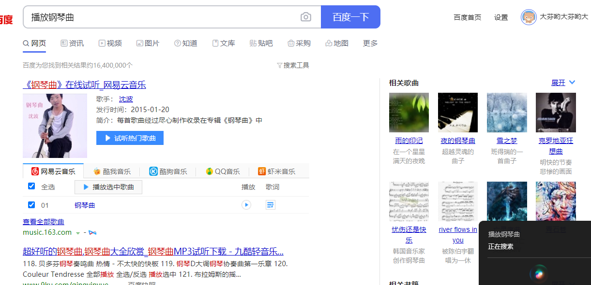Select the 虾米音乐 source tab
The image size is (591, 285).
coord(276,171)
